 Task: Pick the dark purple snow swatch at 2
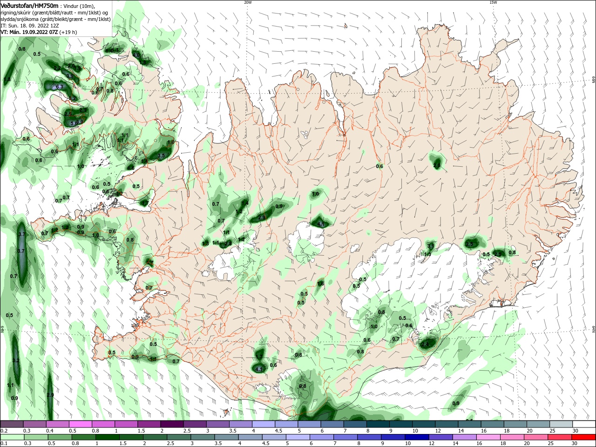pyautogui.click(x=172, y=424)
